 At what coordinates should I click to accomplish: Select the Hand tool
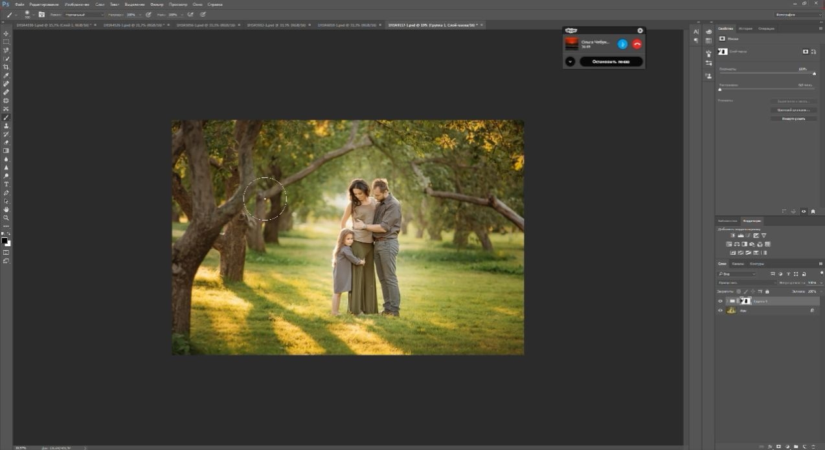click(6, 209)
